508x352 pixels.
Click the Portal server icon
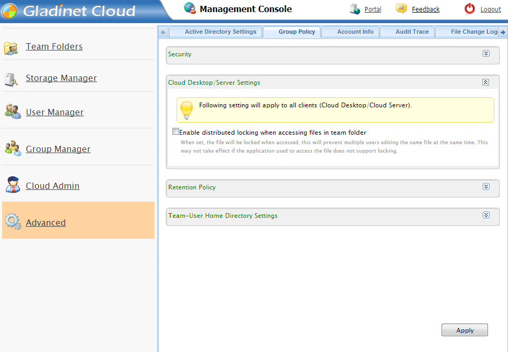click(x=355, y=9)
